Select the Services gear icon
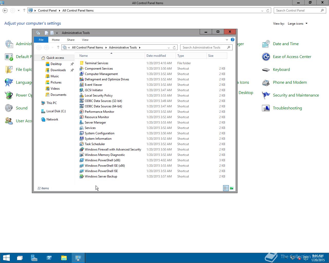Image resolution: width=329 pixels, height=263 pixels. (81, 128)
